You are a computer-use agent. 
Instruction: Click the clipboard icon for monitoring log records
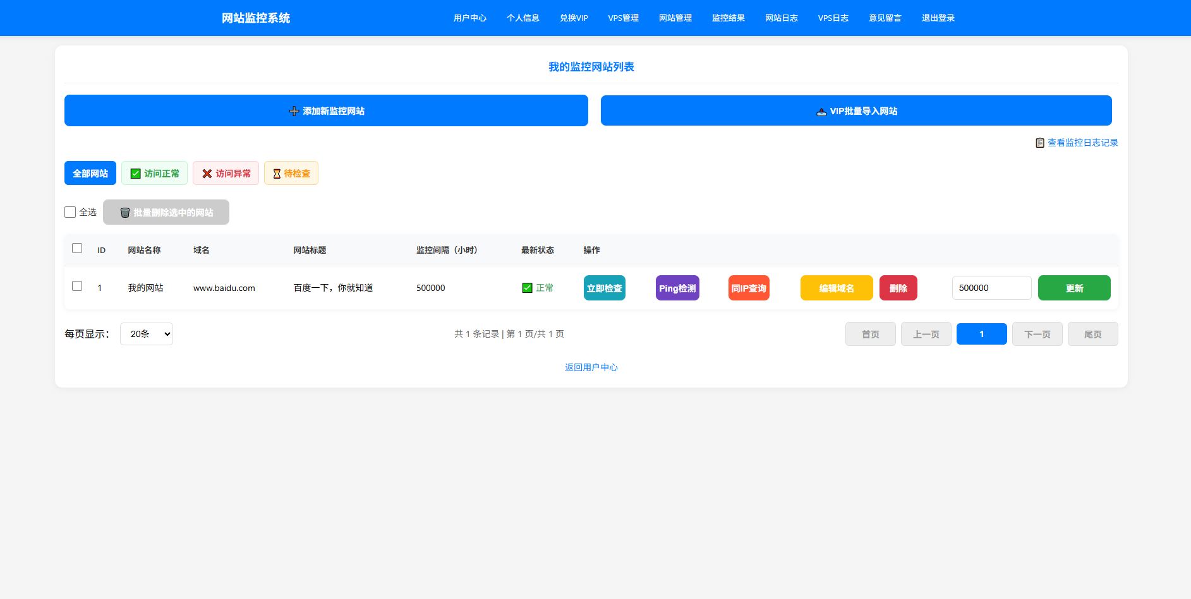point(1039,143)
